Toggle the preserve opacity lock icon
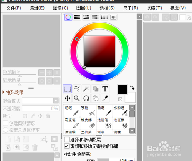The image size is (192, 161). pos(25,116)
